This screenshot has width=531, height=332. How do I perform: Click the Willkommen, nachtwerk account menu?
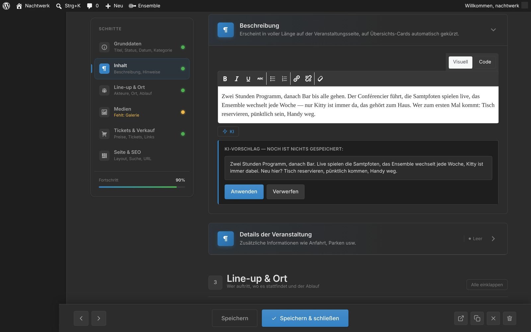[496, 6]
